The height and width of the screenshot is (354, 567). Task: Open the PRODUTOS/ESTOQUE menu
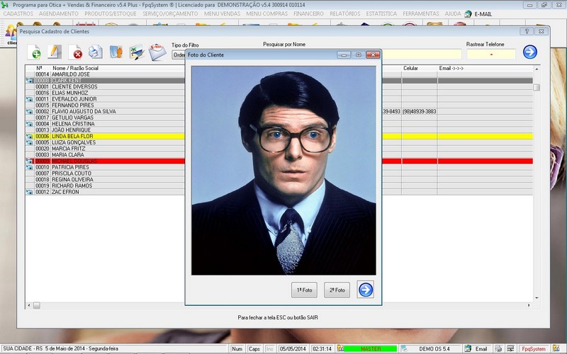pos(111,13)
